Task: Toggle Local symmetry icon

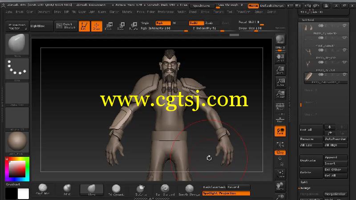Action: (x=280, y=131)
